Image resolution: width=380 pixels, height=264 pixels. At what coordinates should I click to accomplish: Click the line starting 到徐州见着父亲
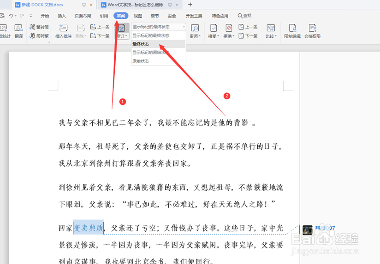171,187
